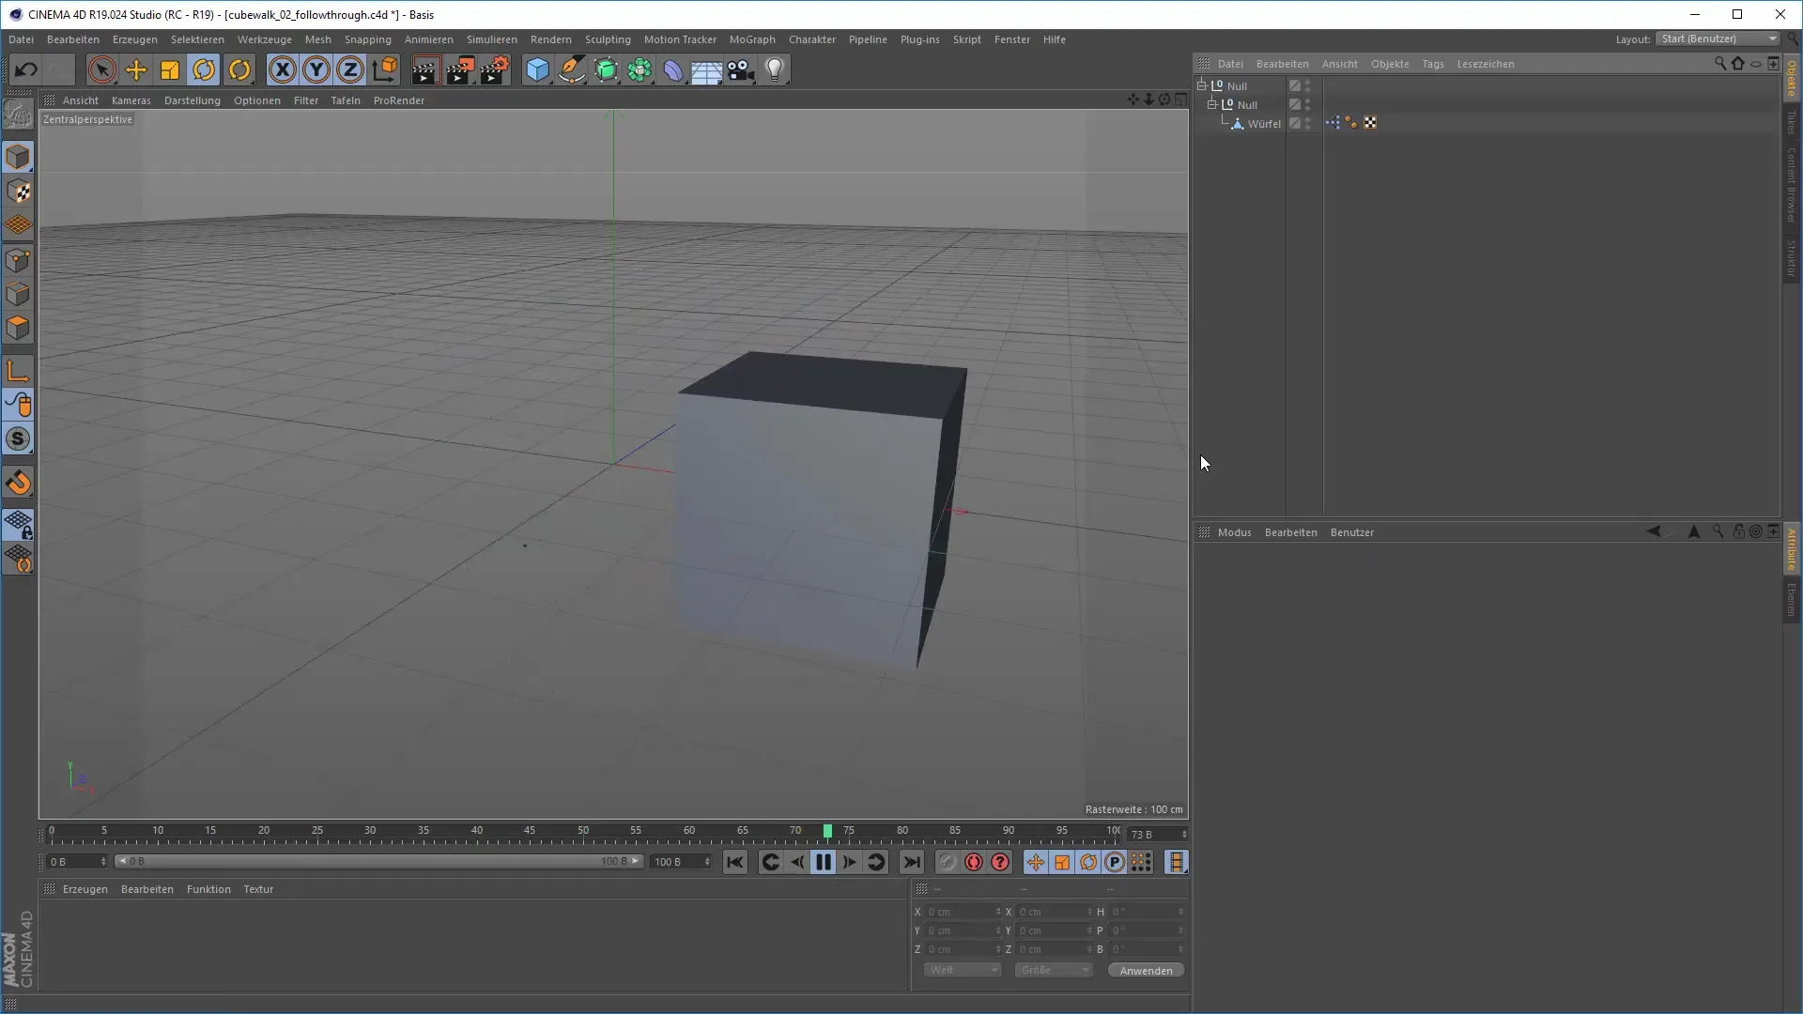Open Attribute Manager Modus menu
The width and height of the screenshot is (1803, 1014).
point(1234,532)
